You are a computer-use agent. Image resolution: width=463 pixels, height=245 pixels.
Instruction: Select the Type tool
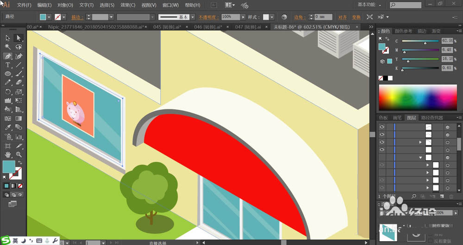pyautogui.click(x=8, y=65)
